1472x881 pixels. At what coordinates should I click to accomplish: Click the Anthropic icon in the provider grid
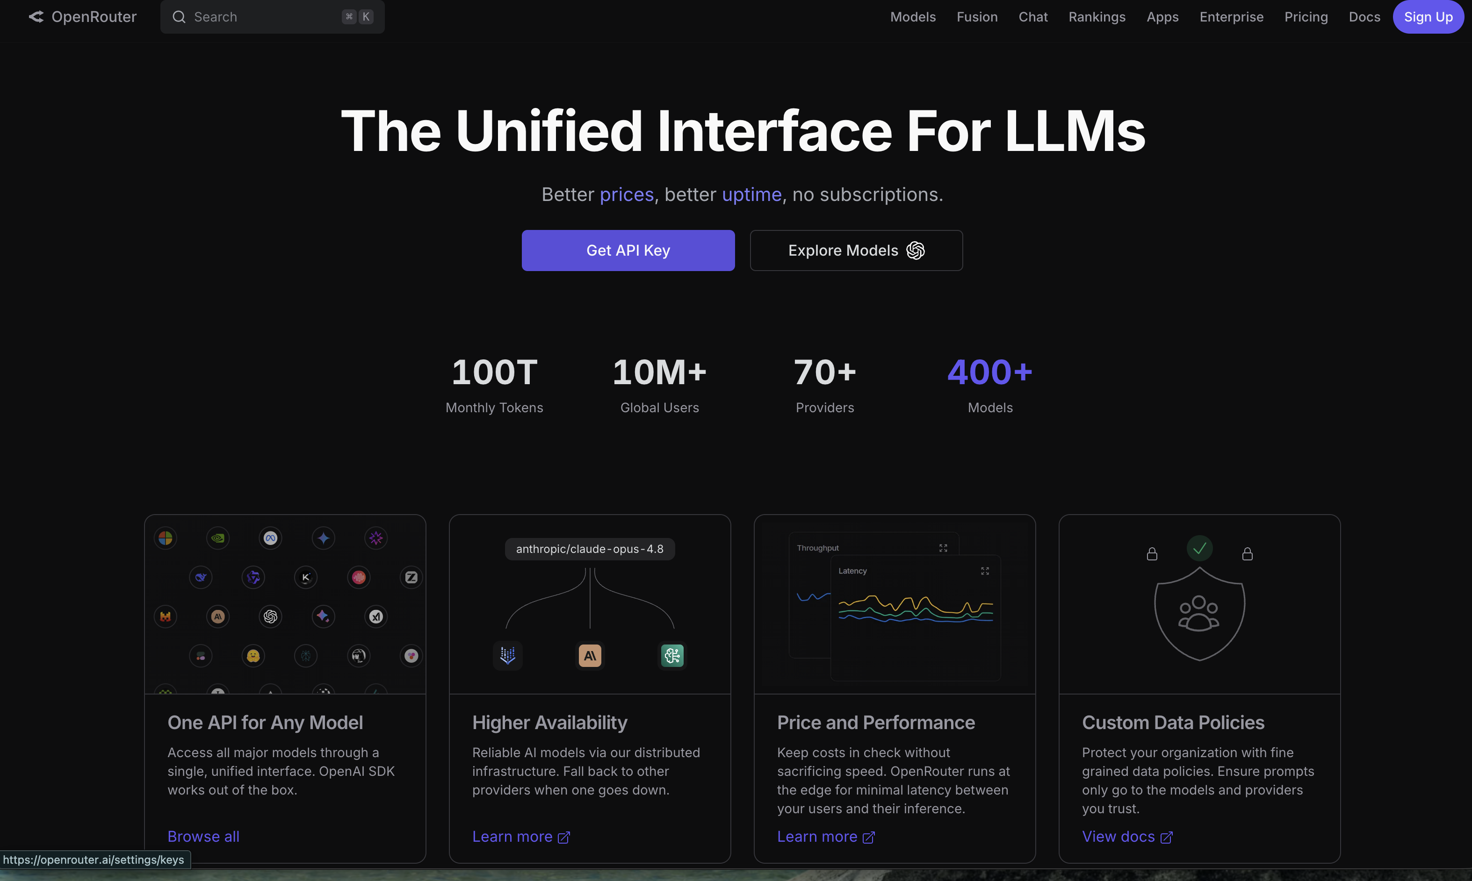(x=218, y=616)
